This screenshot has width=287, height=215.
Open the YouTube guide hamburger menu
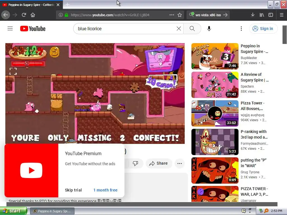pyautogui.click(x=10, y=29)
